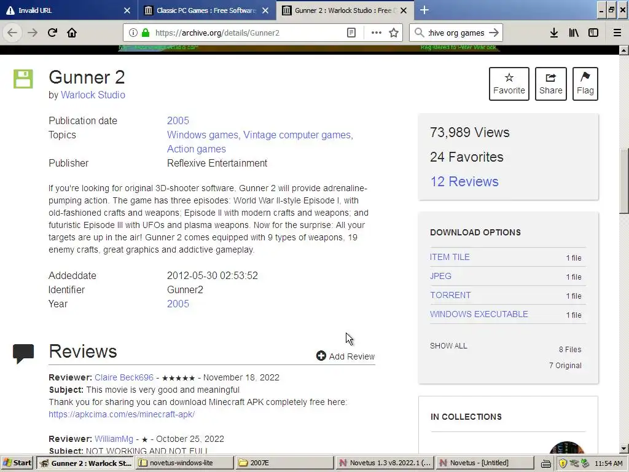This screenshot has height=472, width=629.
Task: Click the green secure padlock icon
Action: coord(146,33)
